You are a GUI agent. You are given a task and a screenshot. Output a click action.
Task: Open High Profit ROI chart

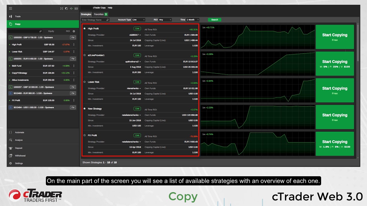coord(257,37)
